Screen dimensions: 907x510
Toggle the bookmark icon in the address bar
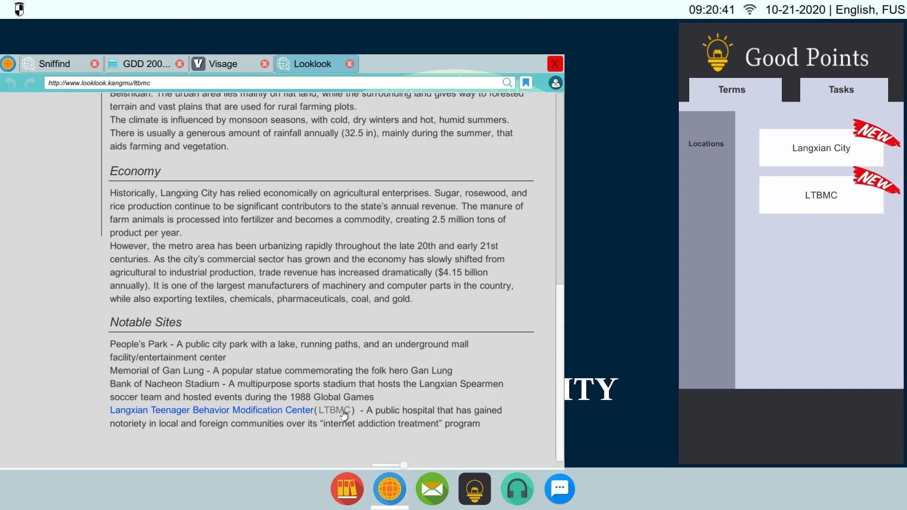point(526,83)
